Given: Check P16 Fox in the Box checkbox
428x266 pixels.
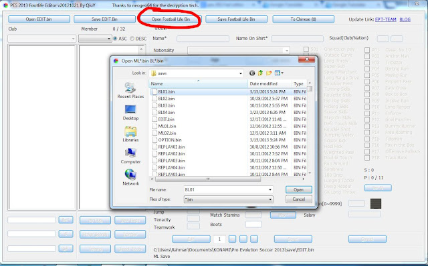Looking at the screenshot, I should click(x=367, y=145).
